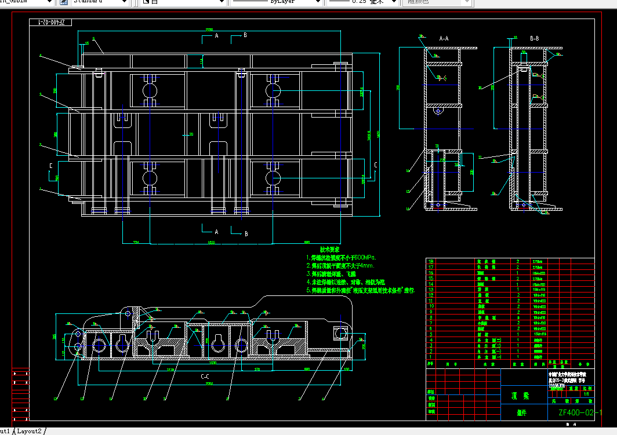Select technical requirement line 3 text
Image resolution: width=617 pixels, height=435 pixels.
[331, 274]
